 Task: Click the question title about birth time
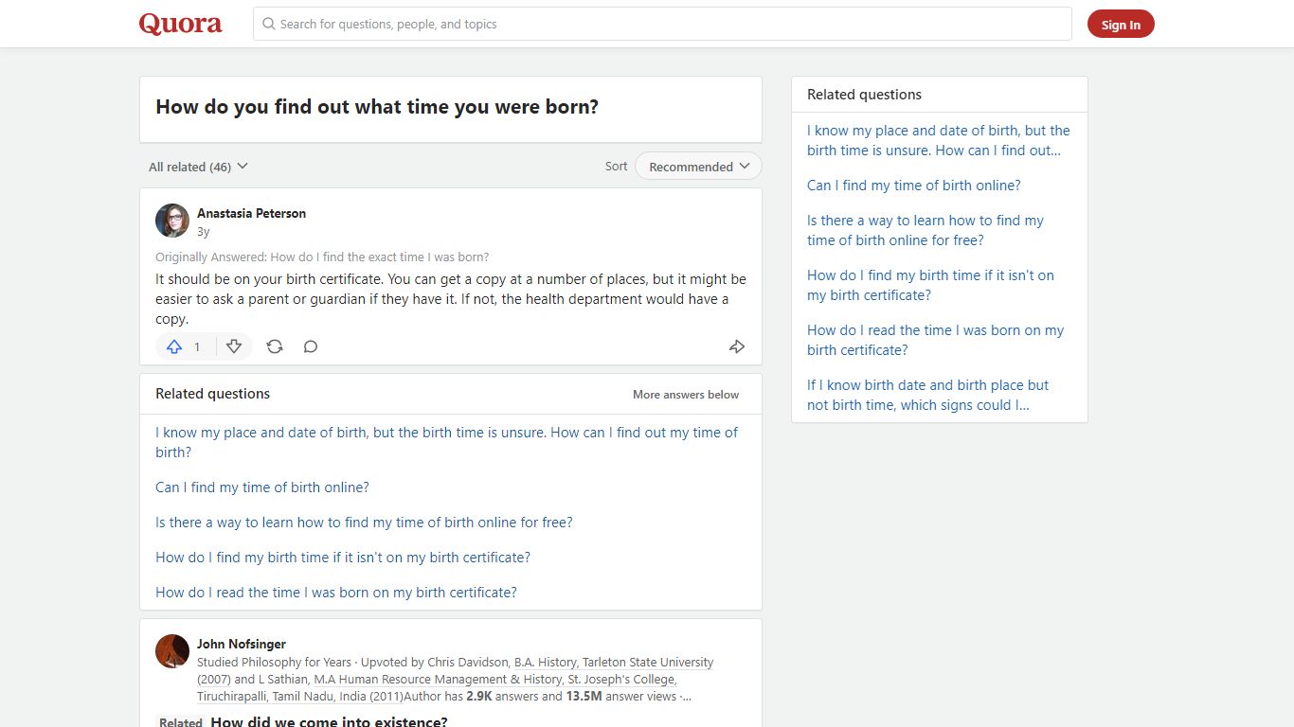coord(377,107)
